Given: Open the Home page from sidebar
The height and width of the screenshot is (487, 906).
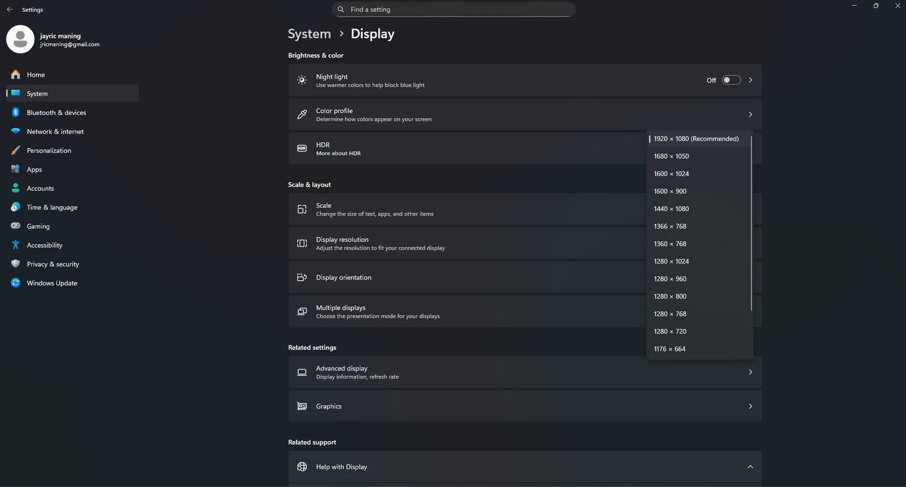Looking at the screenshot, I should pos(36,75).
